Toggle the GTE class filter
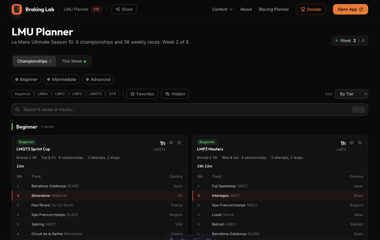The width and height of the screenshot is (380, 240). [112, 94]
